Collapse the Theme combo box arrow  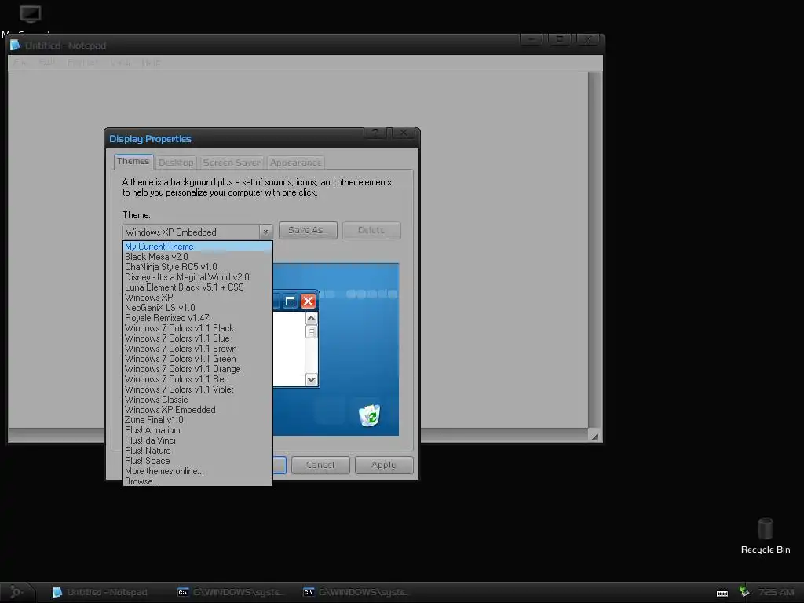pos(265,232)
